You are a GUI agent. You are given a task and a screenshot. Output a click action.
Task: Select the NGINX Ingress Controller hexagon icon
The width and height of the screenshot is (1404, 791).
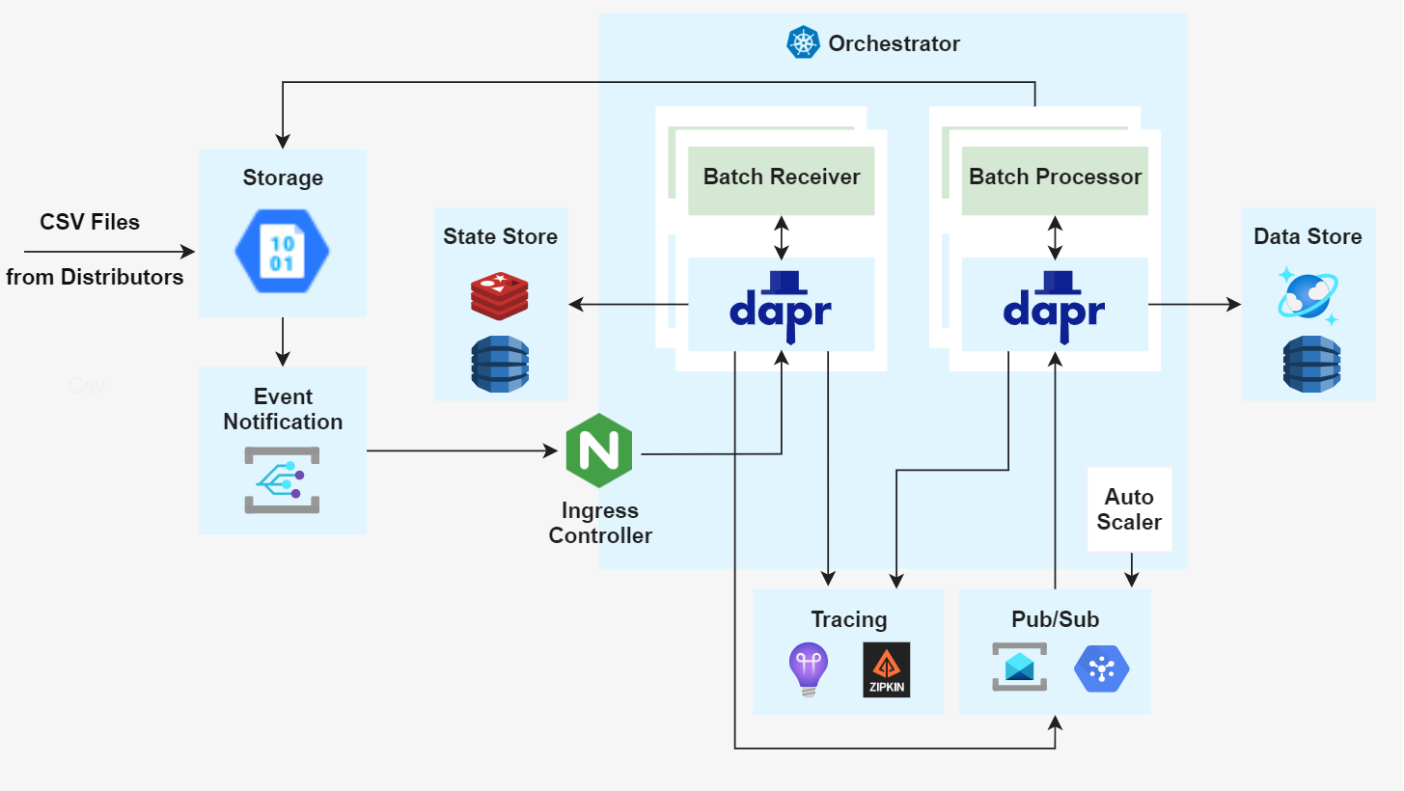pyautogui.click(x=598, y=450)
